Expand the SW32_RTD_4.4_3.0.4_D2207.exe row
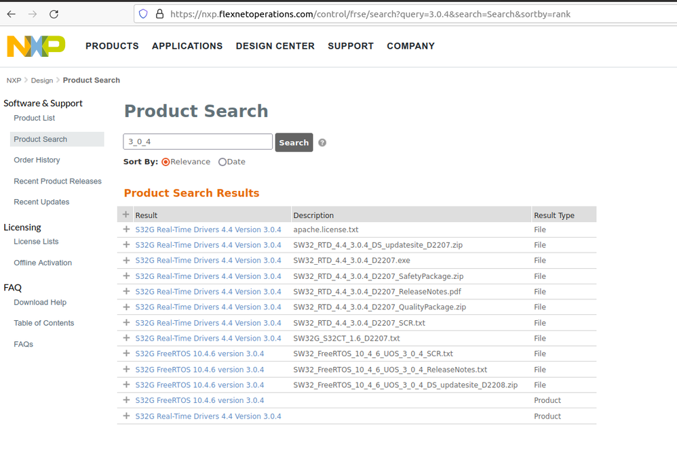 (126, 261)
